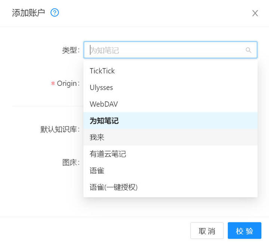Pick the highlighted 为知笔记 option
This screenshot has height=243, width=269.
point(170,121)
